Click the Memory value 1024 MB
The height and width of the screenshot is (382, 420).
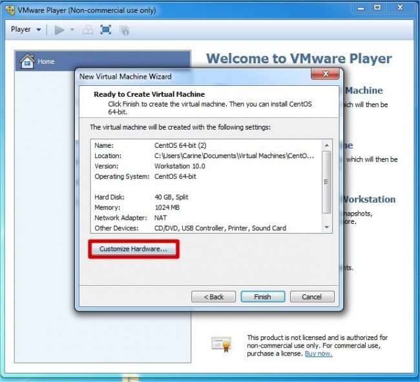[x=167, y=208]
